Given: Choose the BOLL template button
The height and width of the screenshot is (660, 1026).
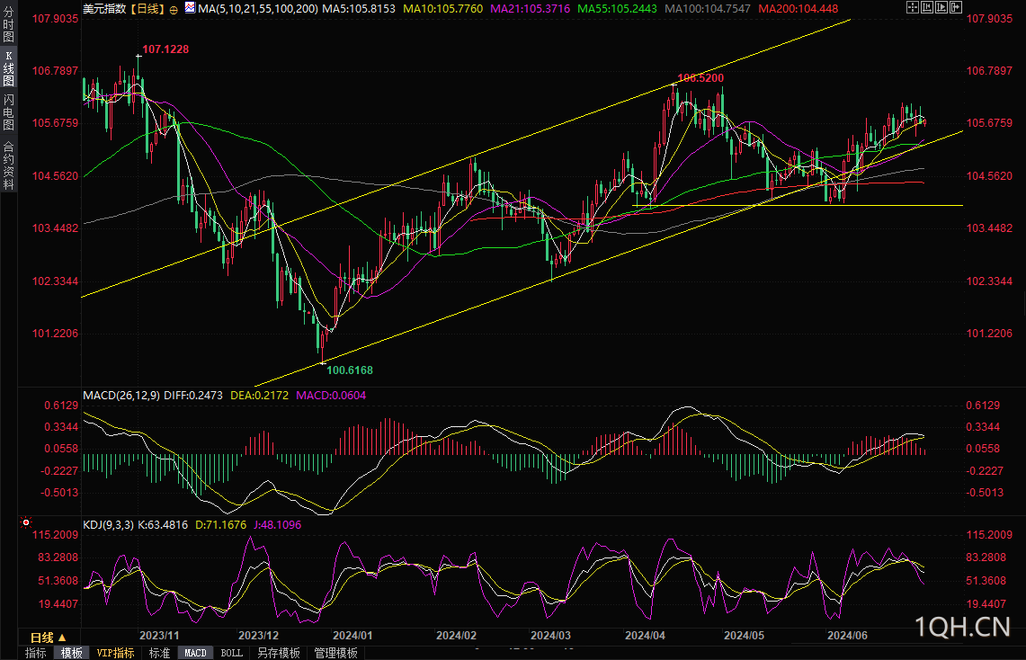Looking at the screenshot, I should [x=232, y=653].
